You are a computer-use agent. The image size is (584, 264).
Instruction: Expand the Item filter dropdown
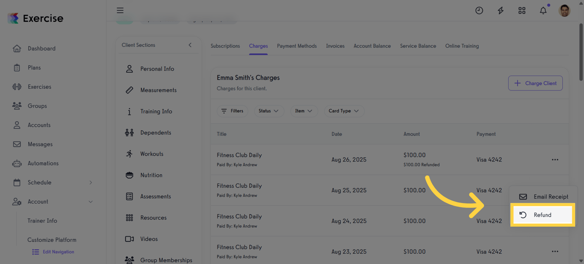click(x=304, y=111)
